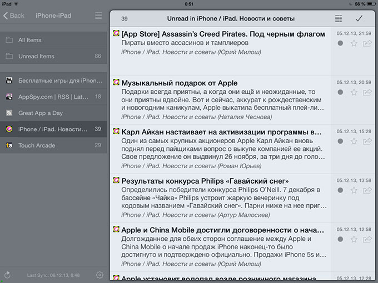Image resolution: width=378 pixels, height=283 pixels.
Task: Click the Unread Items folder icon
Action: coord(9,56)
